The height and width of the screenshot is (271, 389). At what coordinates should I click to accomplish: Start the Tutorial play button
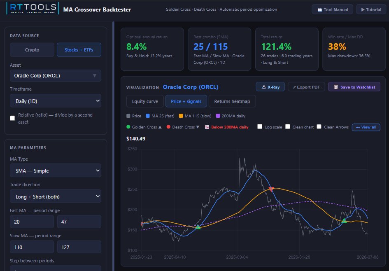click(371, 9)
